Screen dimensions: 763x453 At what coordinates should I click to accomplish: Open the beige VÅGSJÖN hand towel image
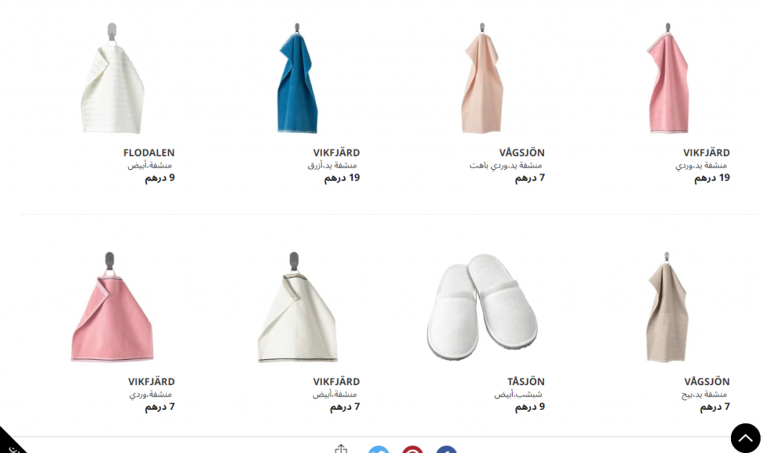667,307
